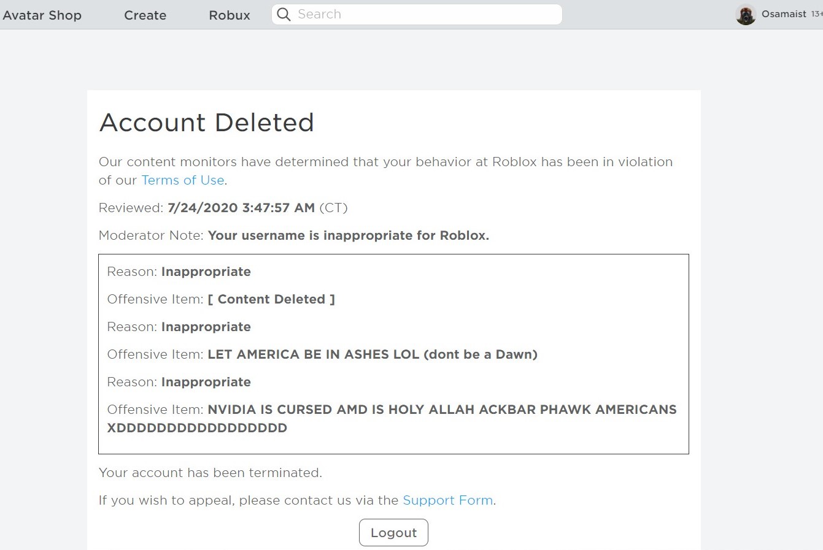
Task: Open the Support Form link
Action: coord(447,500)
